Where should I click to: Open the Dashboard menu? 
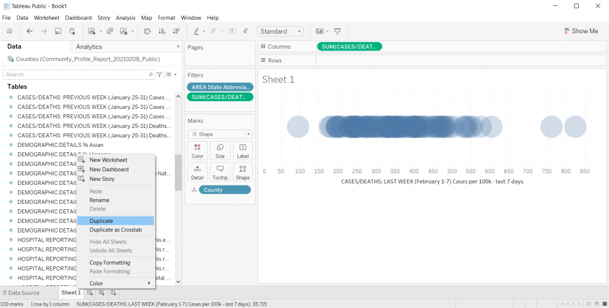[x=79, y=18]
